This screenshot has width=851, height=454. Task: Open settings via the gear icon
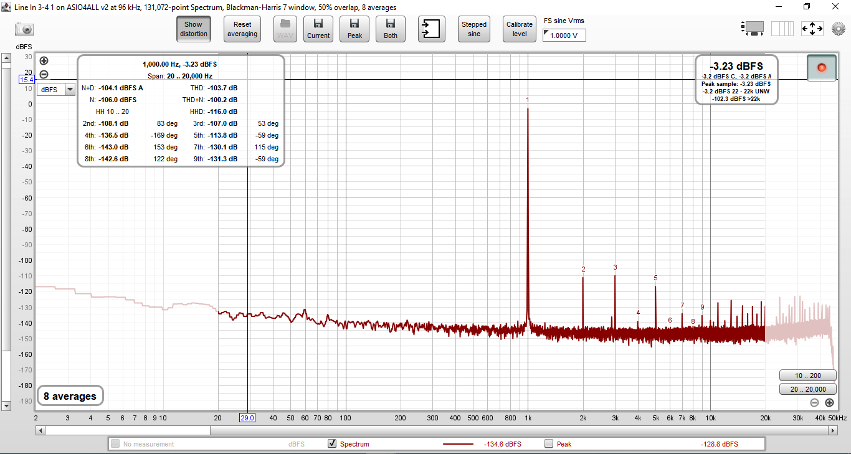click(x=838, y=29)
